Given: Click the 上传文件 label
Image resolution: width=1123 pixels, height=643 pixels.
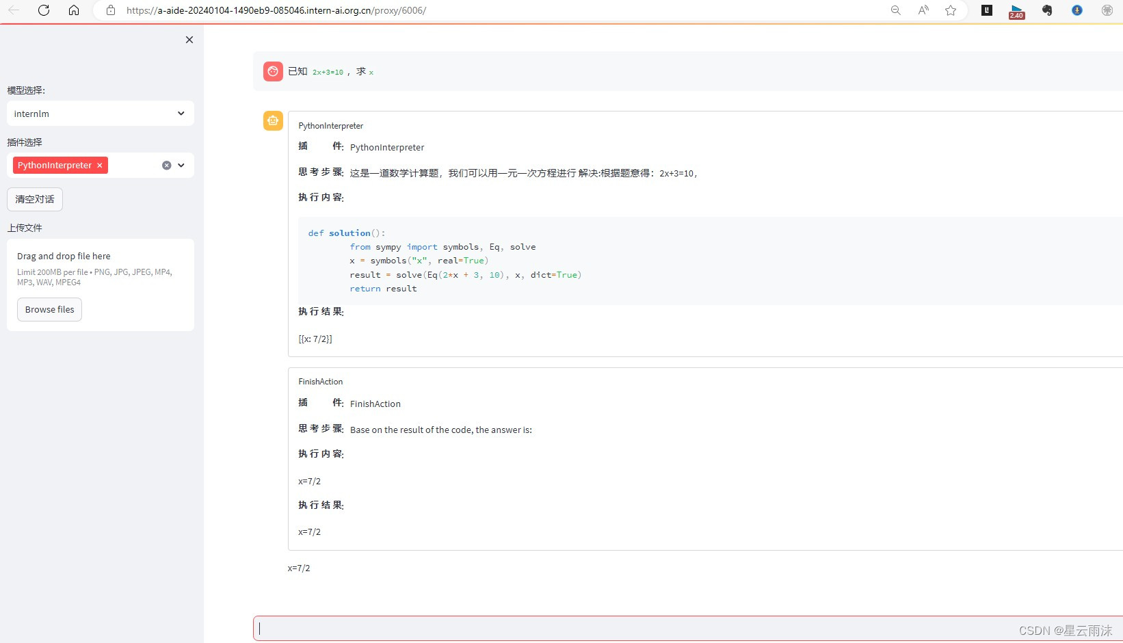Looking at the screenshot, I should pos(25,228).
